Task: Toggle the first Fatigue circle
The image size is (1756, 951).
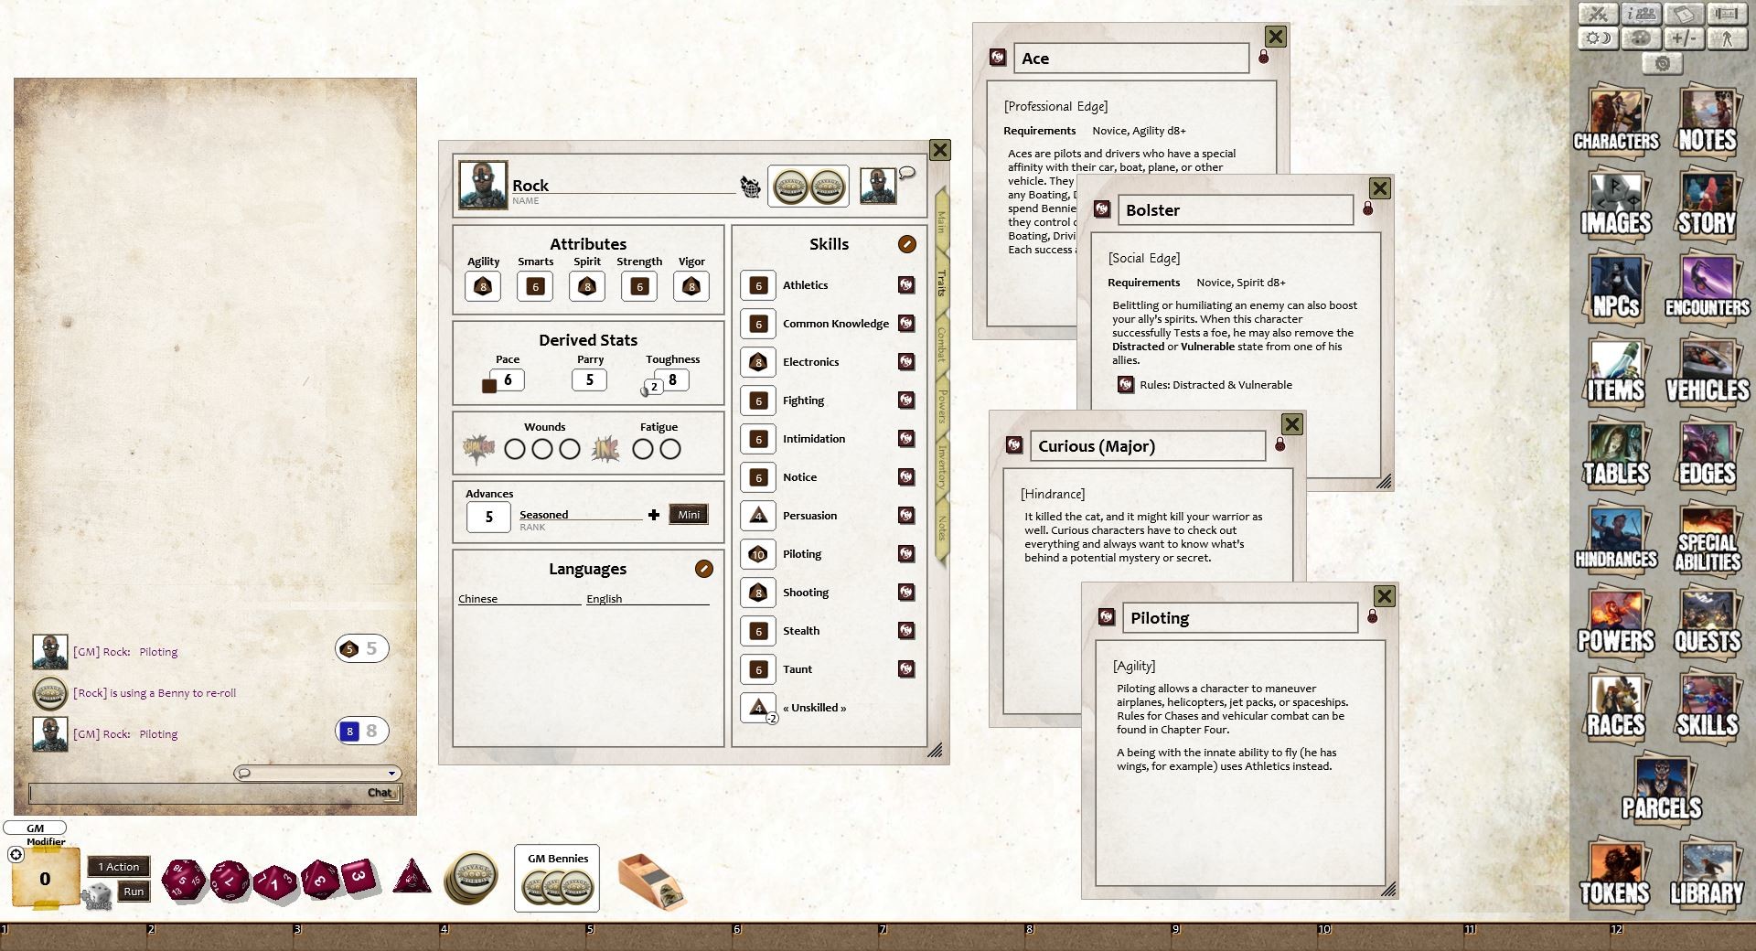Action: click(643, 449)
